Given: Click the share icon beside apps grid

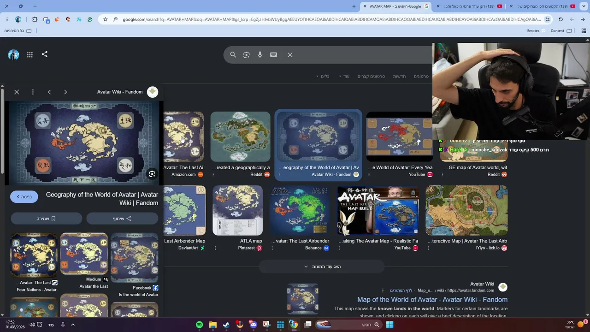Looking at the screenshot, I should [45, 54].
